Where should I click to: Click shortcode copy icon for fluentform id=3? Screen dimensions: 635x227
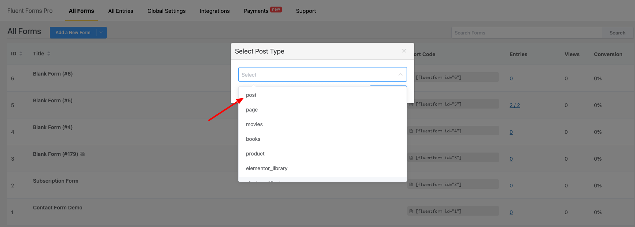coord(411,158)
